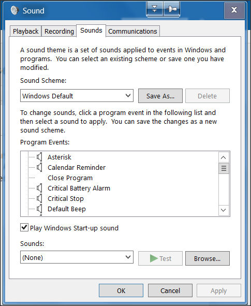Click the Save As... button
251x306 pixels.
(x=160, y=96)
